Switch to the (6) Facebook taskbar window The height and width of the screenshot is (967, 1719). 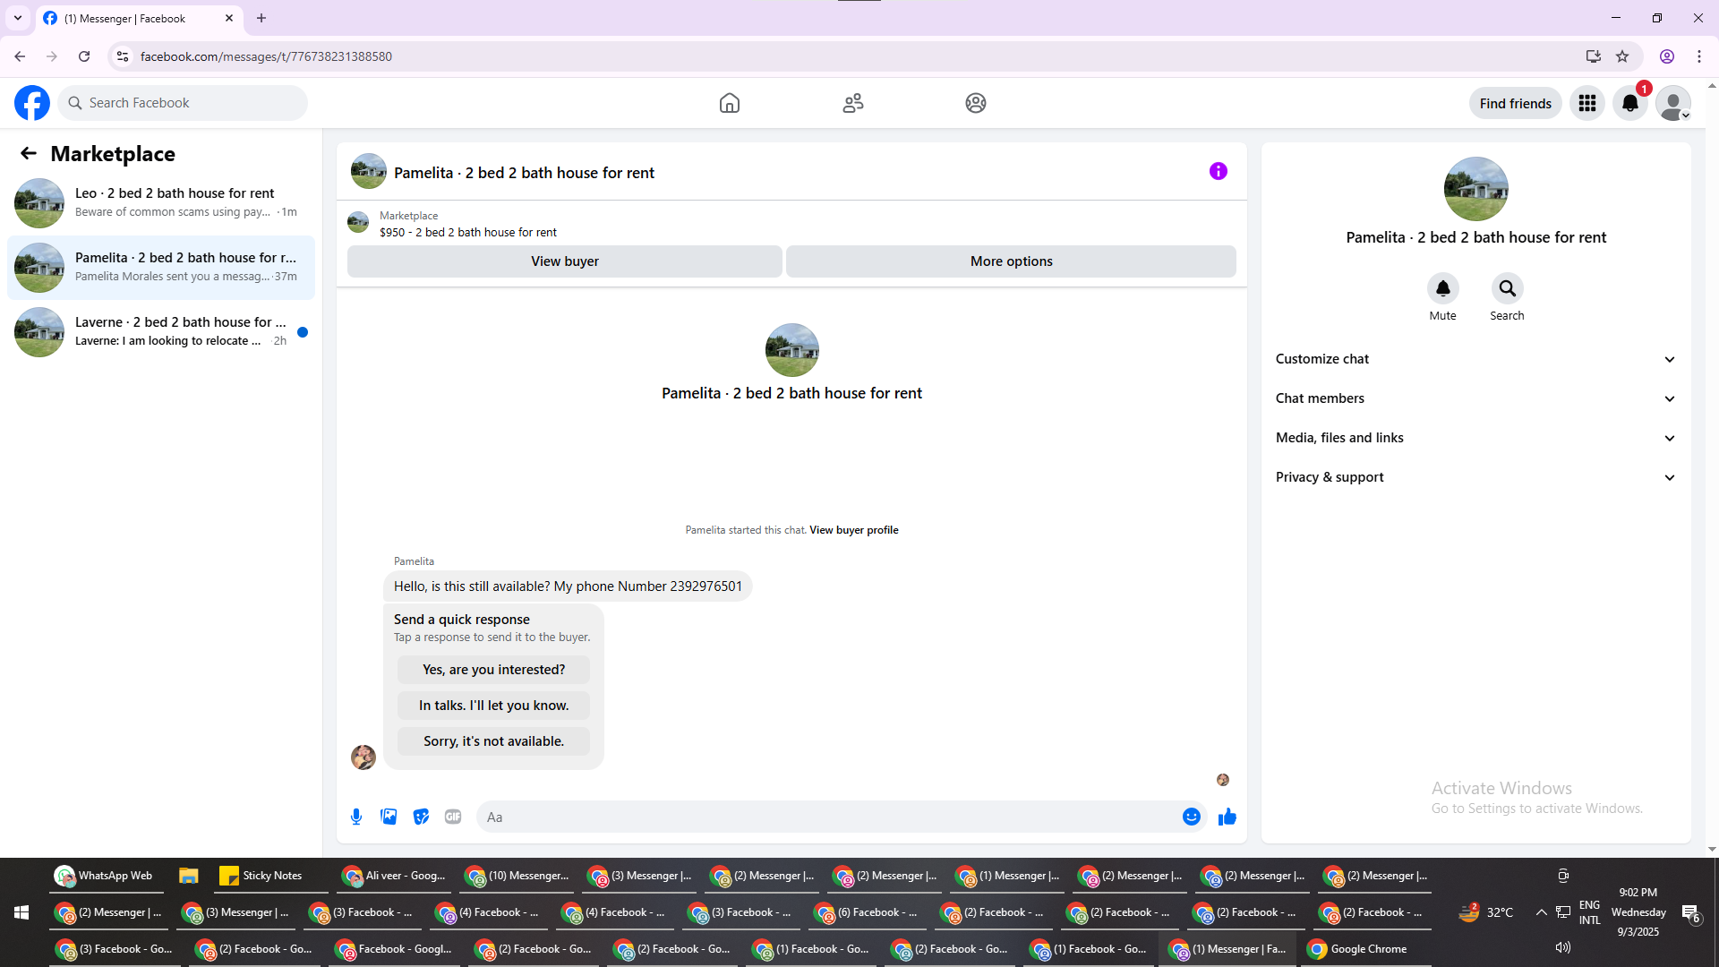(868, 912)
